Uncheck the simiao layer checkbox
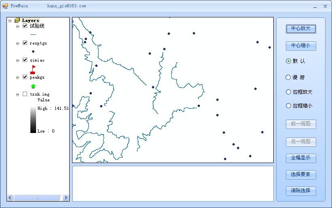The image size is (332, 208). (25, 60)
